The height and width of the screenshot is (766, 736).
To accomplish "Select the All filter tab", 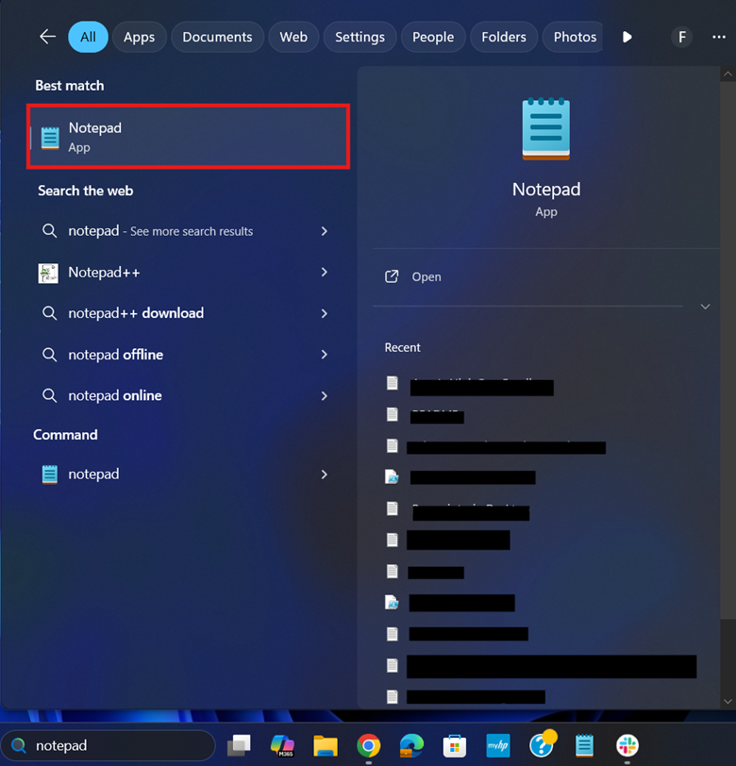I will [x=88, y=37].
